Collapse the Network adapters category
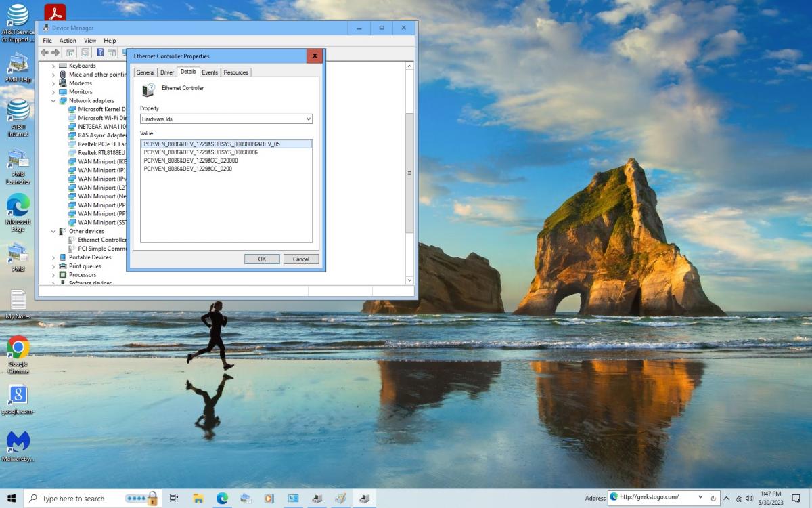 pyautogui.click(x=53, y=101)
